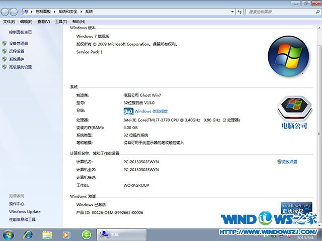This screenshot has height=241, width=322.
Task: Select the 4.00 GB RAM value
Action: coord(130,128)
